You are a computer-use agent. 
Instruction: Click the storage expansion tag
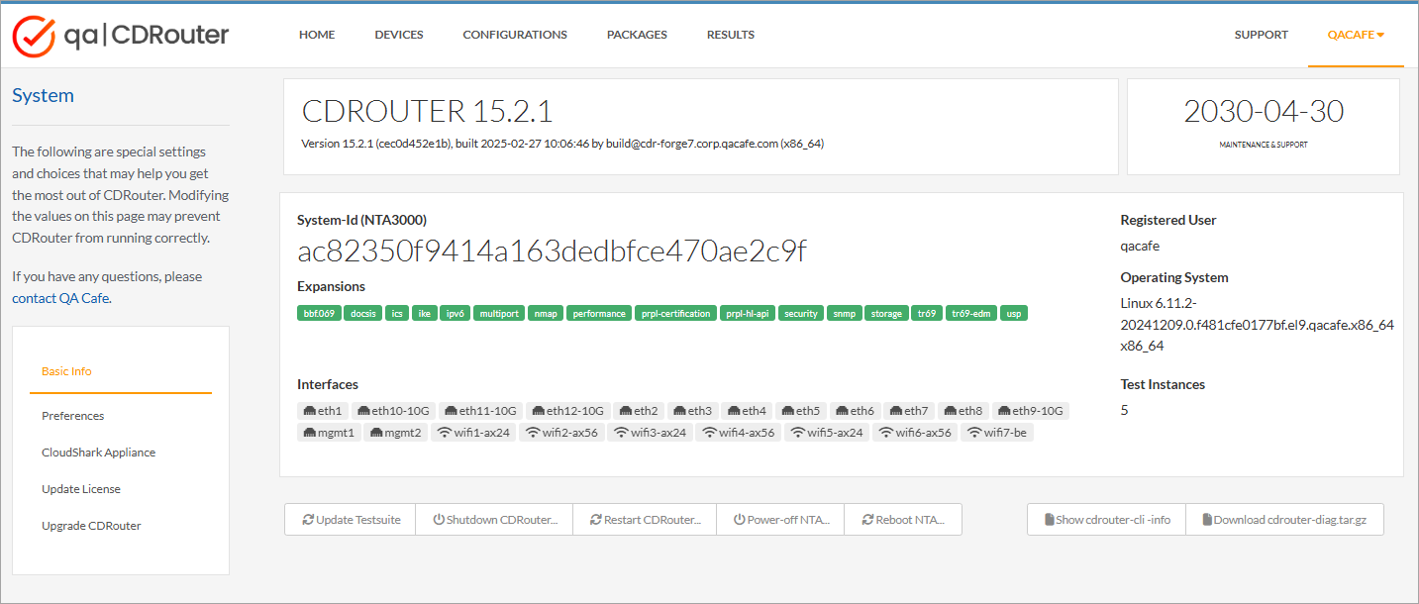[886, 313]
